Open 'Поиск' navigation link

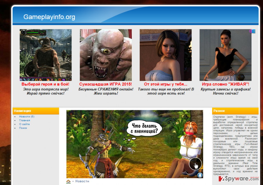[x=23, y=128]
